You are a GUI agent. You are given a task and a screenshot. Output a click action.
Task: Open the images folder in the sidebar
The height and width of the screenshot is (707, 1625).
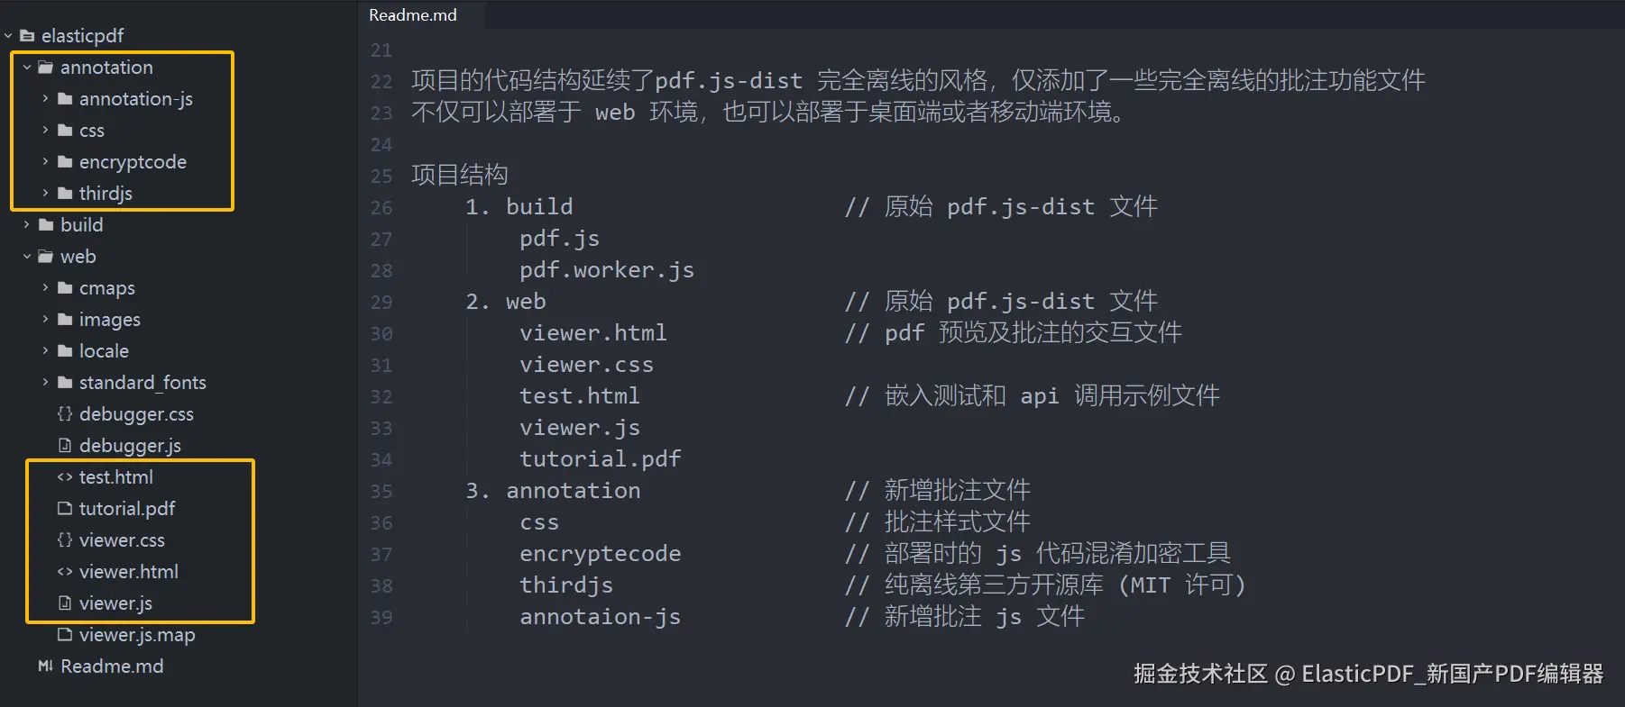click(x=110, y=319)
